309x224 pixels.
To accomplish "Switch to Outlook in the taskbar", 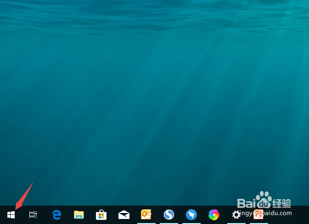I will 146,214.
